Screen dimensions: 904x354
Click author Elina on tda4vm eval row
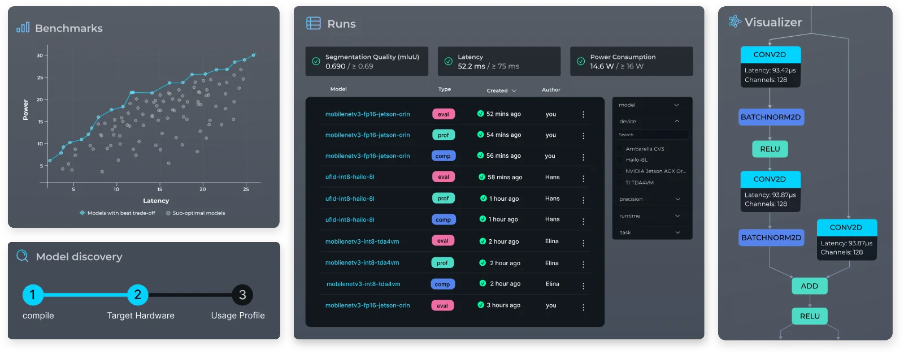click(551, 241)
